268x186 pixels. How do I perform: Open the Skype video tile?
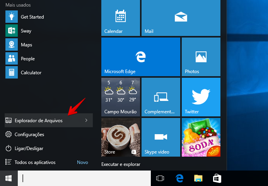coord(161,137)
